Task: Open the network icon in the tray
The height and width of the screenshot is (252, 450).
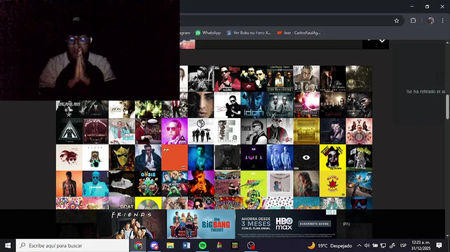Action: coord(383,246)
